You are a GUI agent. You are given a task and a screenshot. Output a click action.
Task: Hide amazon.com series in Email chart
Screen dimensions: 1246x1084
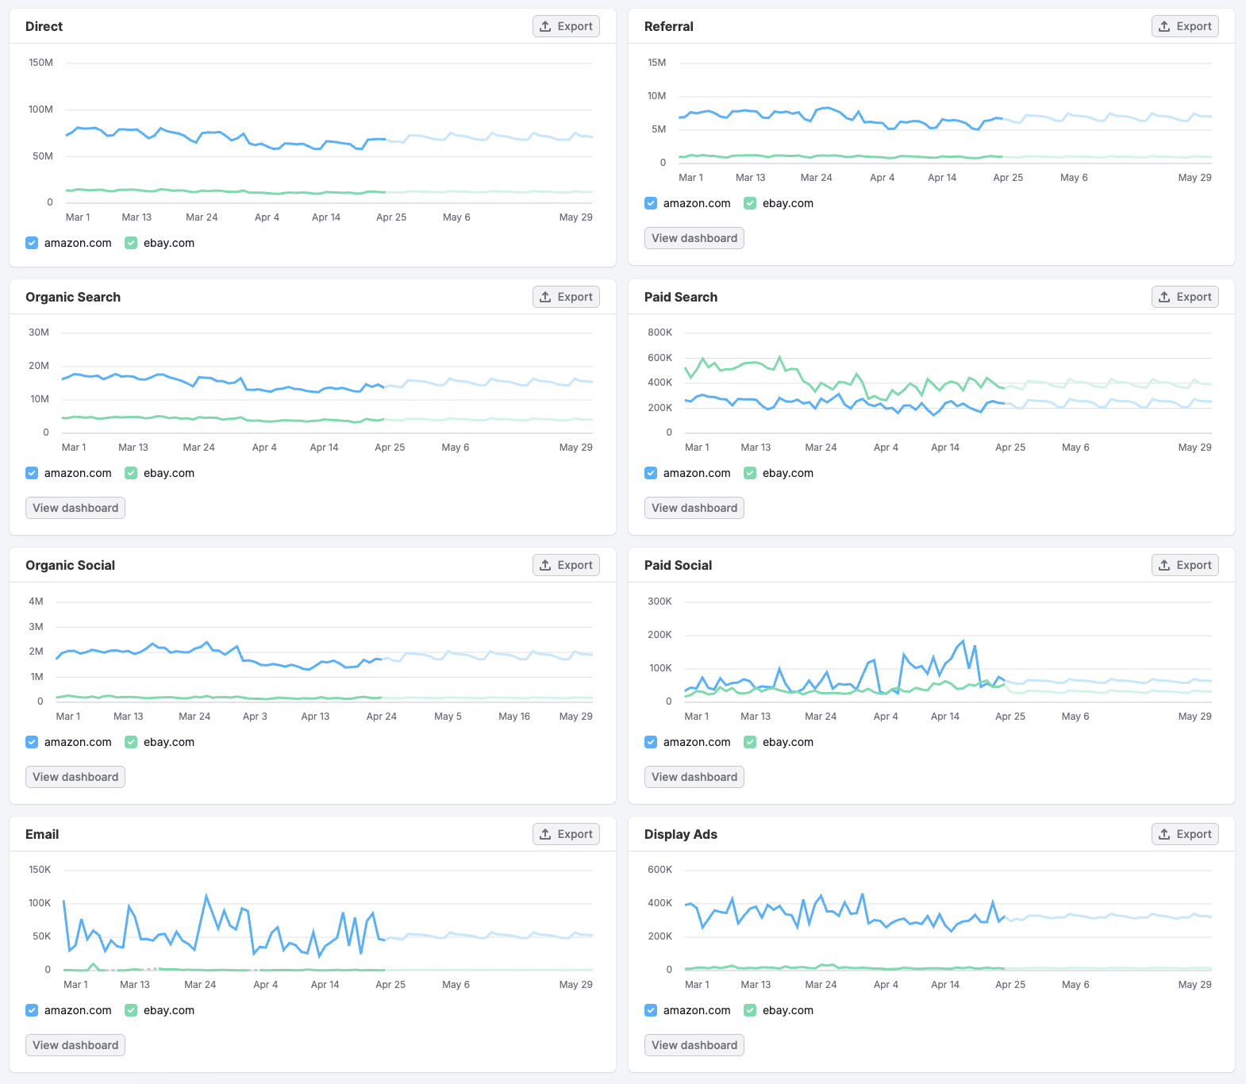(32, 1010)
